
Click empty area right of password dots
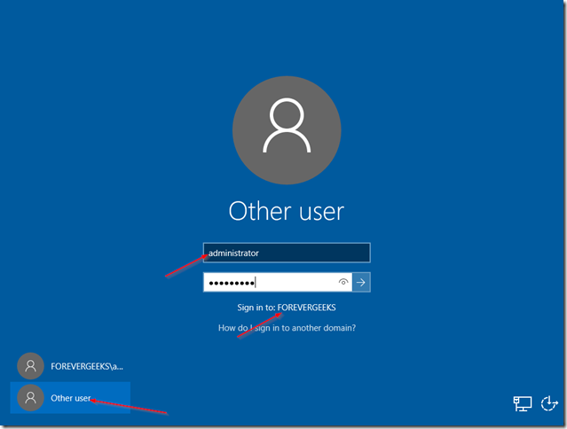pyautogui.click(x=297, y=283)
